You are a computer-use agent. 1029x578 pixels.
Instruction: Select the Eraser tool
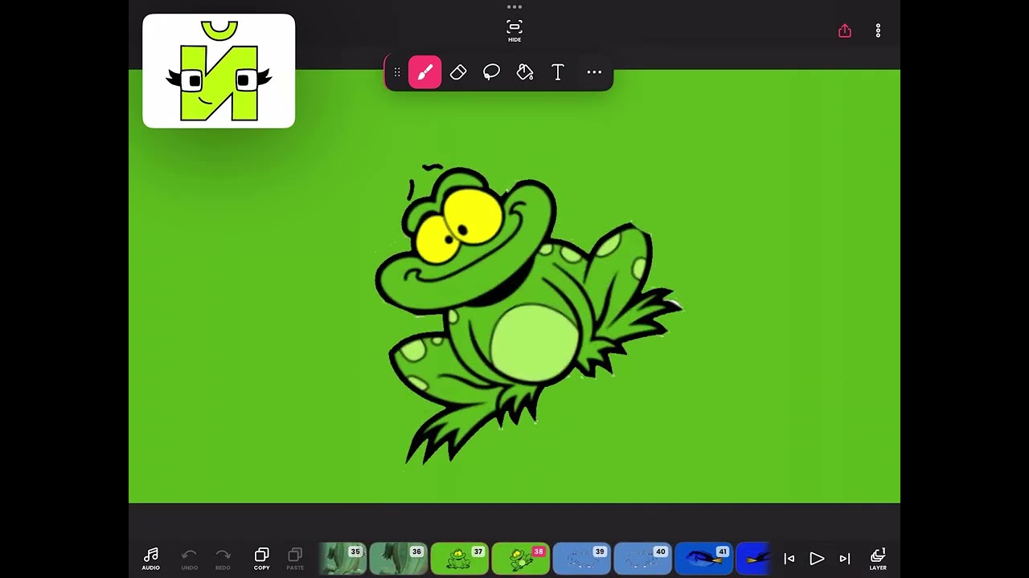[458, 72]
